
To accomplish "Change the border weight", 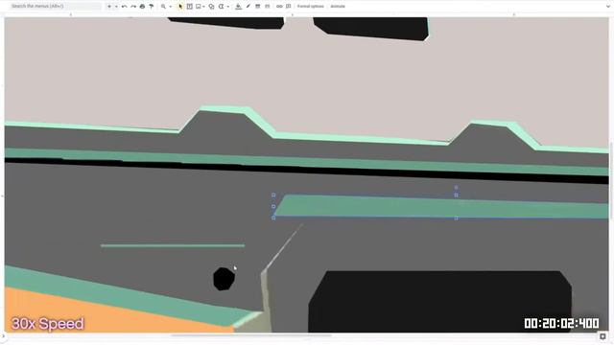I will tap(258, 7).
